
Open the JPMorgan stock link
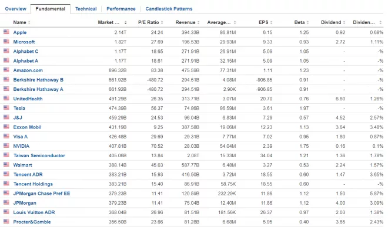coord(25,203)
